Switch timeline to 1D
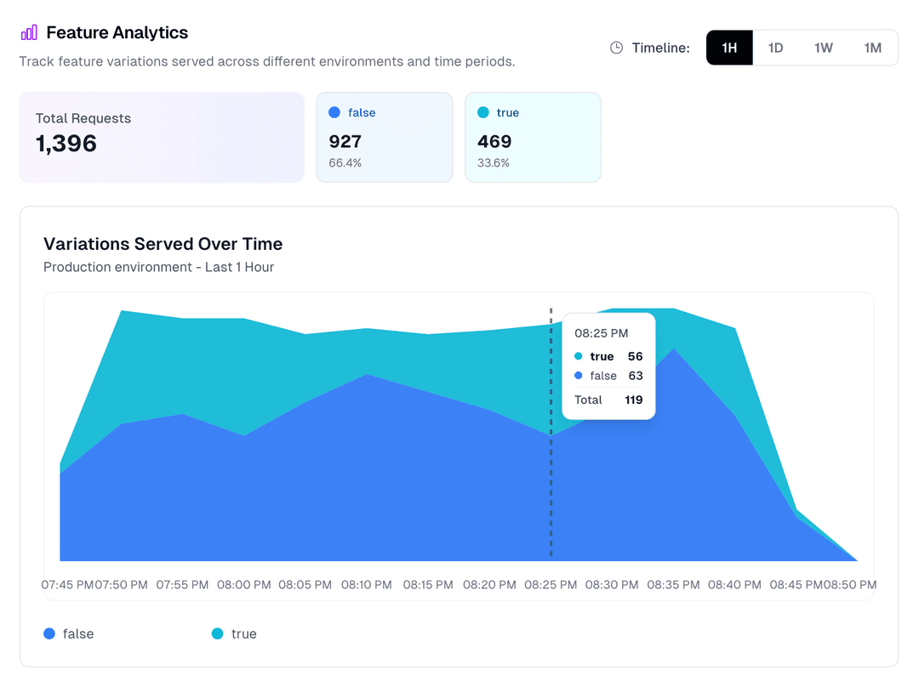The height and width of the screenshot is (686, 919). (x=776, y=48)
